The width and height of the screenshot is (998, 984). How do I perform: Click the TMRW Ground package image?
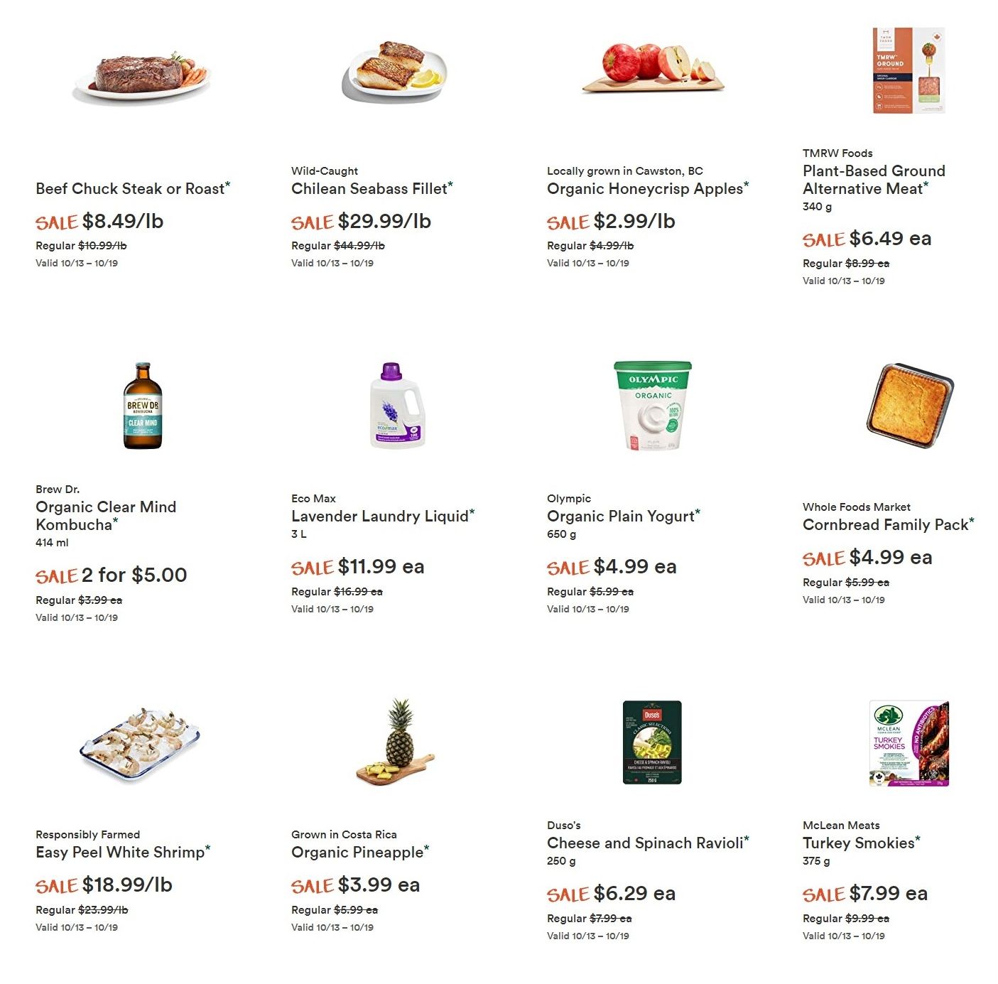908,70
